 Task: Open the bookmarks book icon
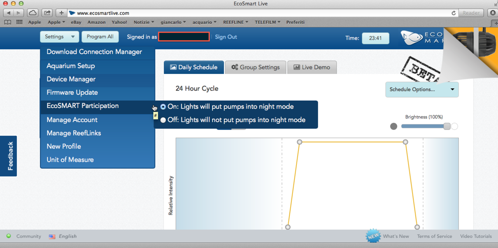click(7, 22)
